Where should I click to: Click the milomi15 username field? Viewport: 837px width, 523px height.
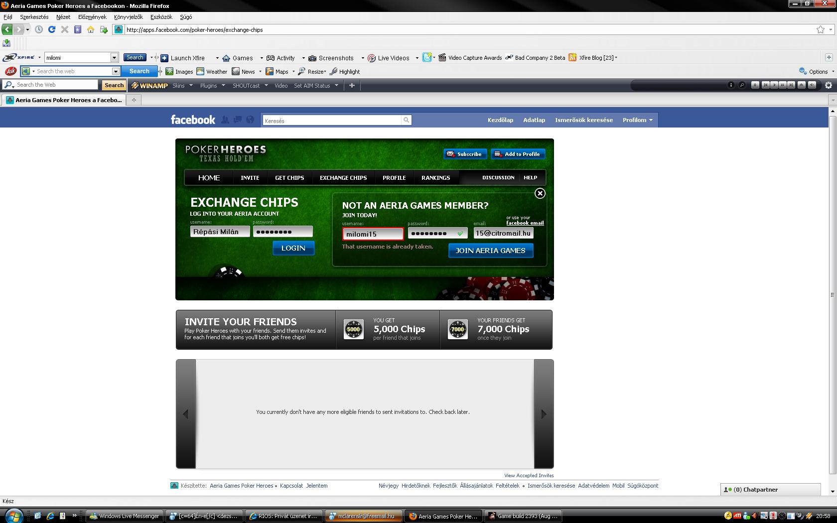pos(373,234)
